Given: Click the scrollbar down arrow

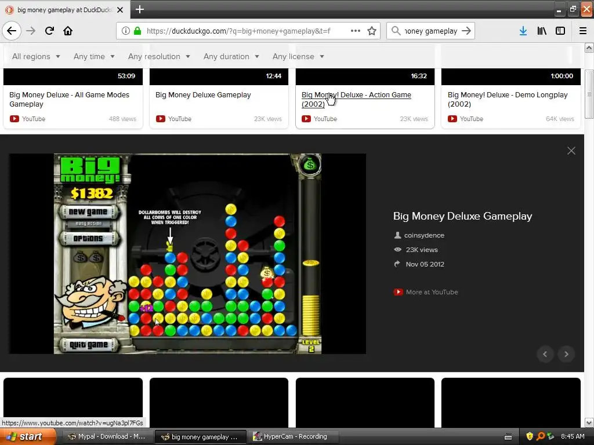Looking at the screenshot, I should [589, 422].
